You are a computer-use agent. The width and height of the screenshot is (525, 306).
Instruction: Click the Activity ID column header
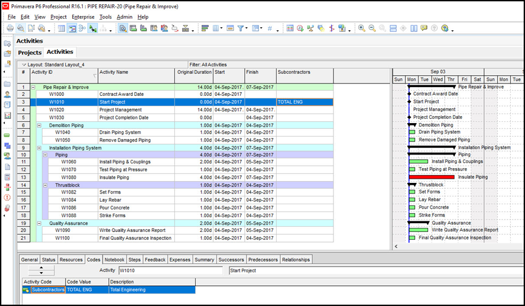[x=64, y=76]
